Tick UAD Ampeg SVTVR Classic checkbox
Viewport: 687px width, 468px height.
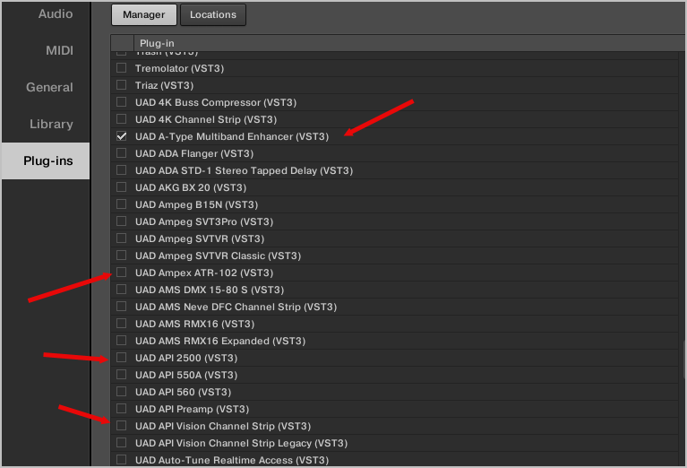click(x=121, y=256)
